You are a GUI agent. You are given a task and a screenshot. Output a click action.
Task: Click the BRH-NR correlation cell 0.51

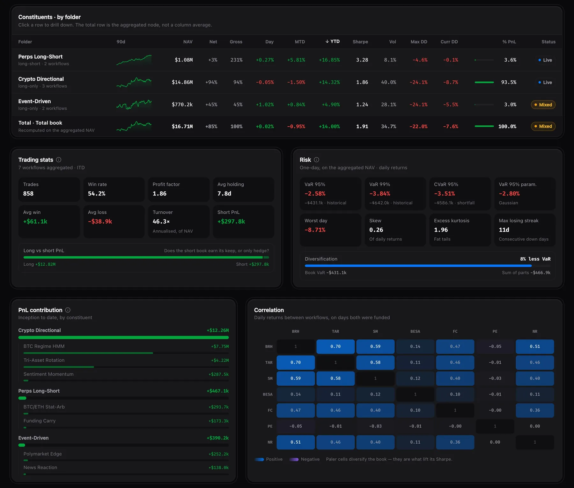(x=535, y=346)
